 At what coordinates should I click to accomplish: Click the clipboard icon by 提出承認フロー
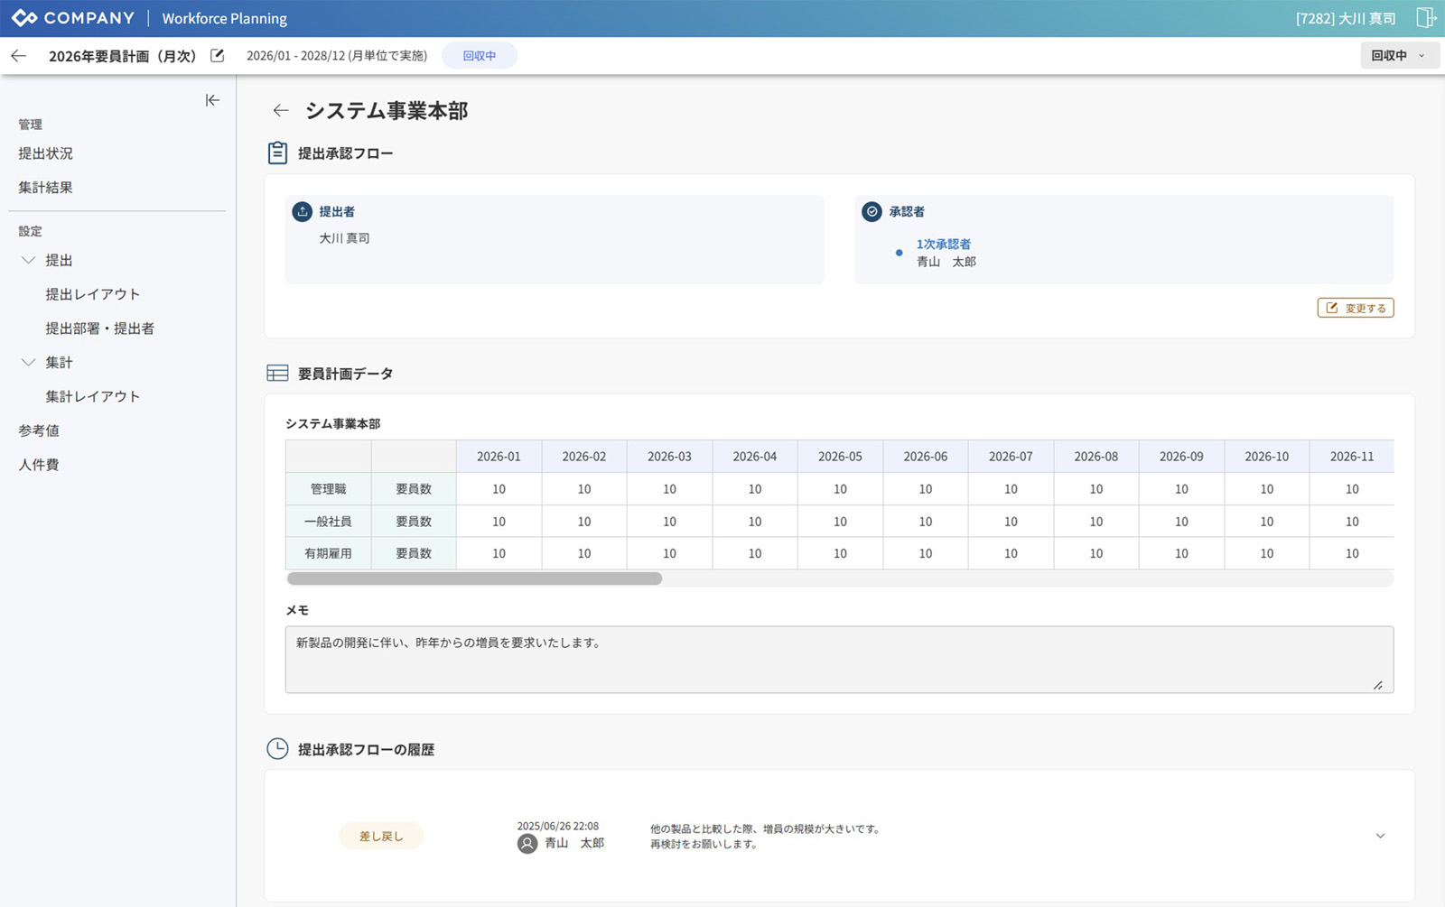tap(277, 153)
